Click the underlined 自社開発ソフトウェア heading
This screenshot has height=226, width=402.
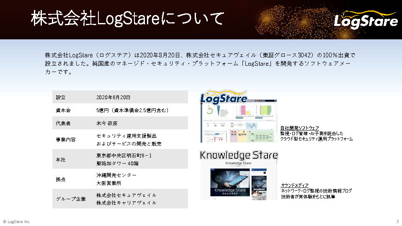pos(299,128)
